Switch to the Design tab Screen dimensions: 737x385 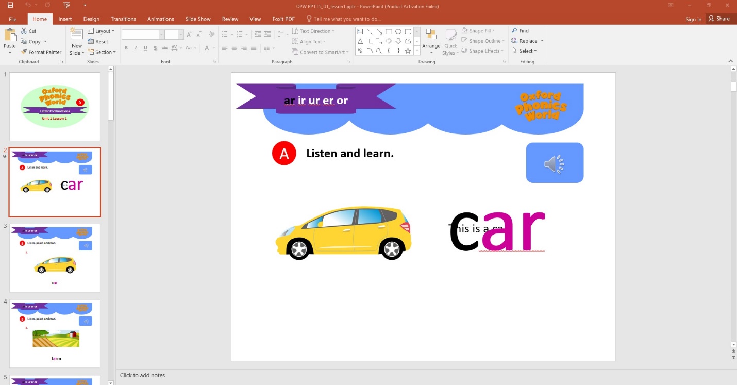pyautogui.click(x=91, y=19)
